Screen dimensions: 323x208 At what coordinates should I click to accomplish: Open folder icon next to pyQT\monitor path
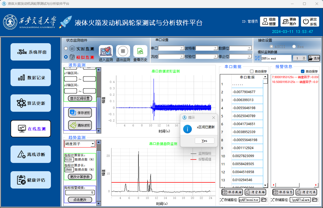click(264, 200)
